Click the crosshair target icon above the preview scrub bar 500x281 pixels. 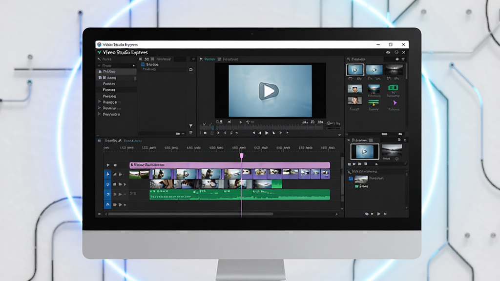point(248,121)
